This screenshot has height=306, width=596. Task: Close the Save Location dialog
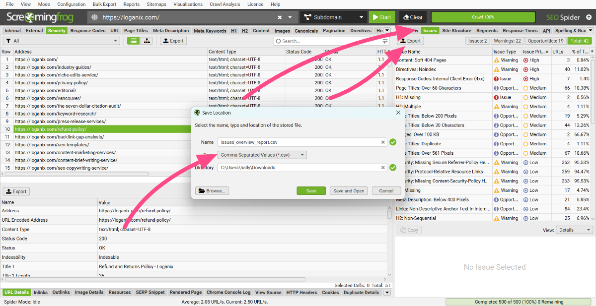click(x=398, y=113)
